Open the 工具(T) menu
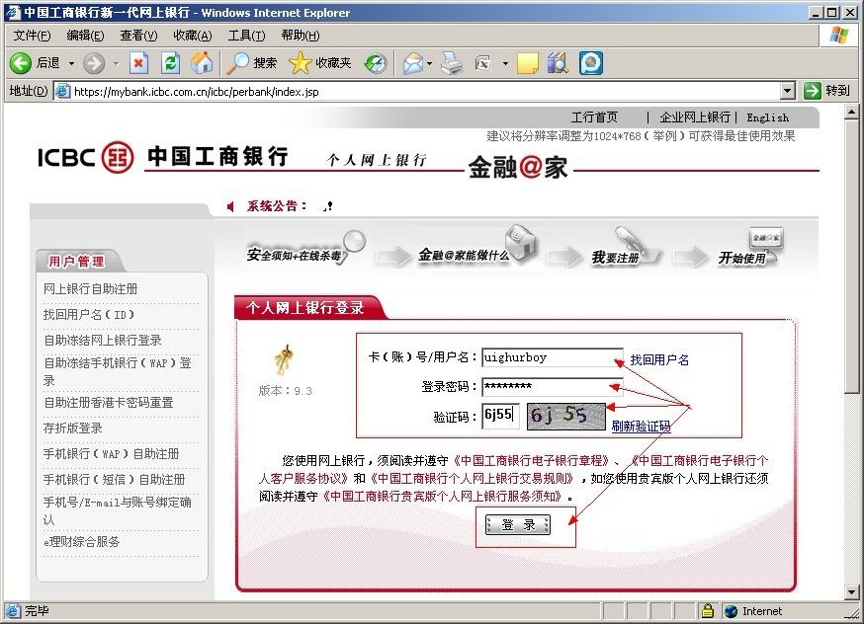The image size is (864, 624). point(246,36)
